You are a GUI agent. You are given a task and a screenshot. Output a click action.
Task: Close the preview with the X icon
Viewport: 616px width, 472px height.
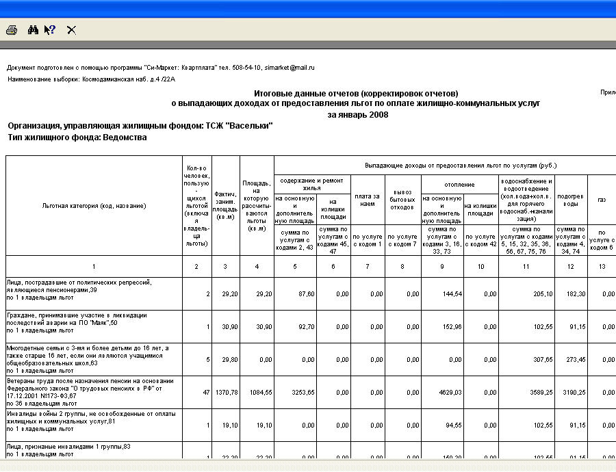point(71,30)
